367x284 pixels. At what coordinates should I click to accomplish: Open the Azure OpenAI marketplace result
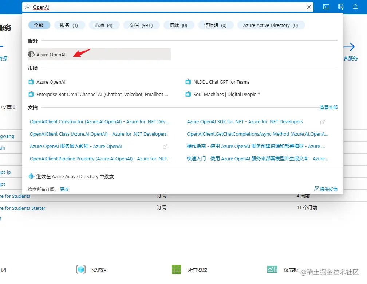51,82
